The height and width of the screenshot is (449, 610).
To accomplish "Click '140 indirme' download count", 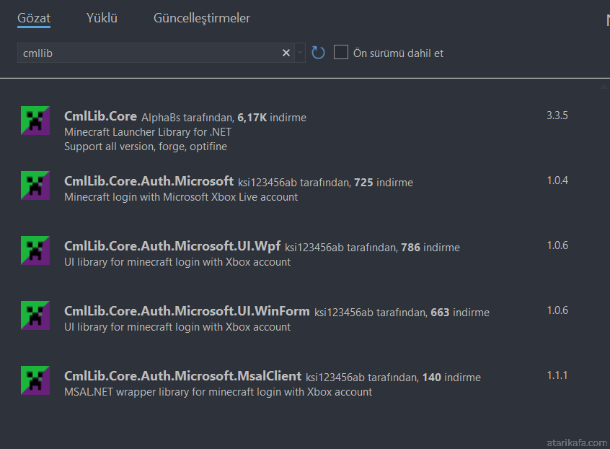I will pyautogui.click(x=451, y=378).
